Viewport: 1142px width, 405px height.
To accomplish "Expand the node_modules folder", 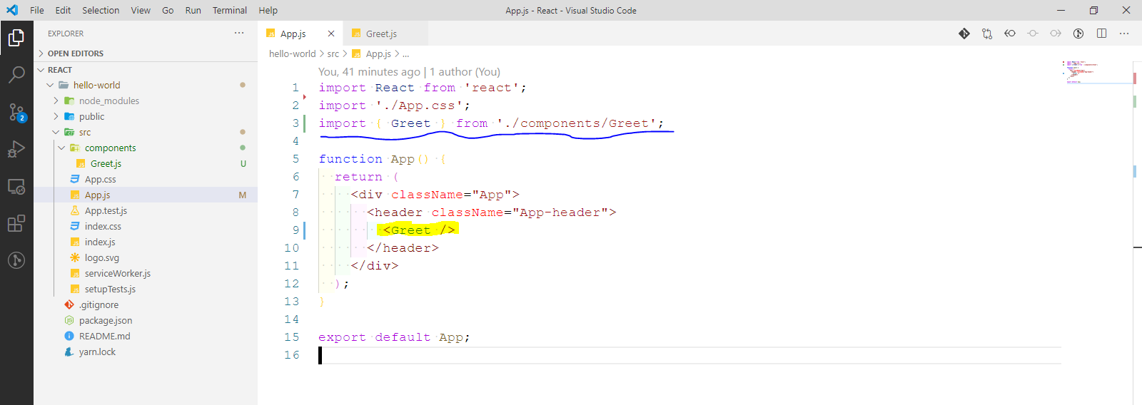I will pyautogui.click(x=56, y=101).
